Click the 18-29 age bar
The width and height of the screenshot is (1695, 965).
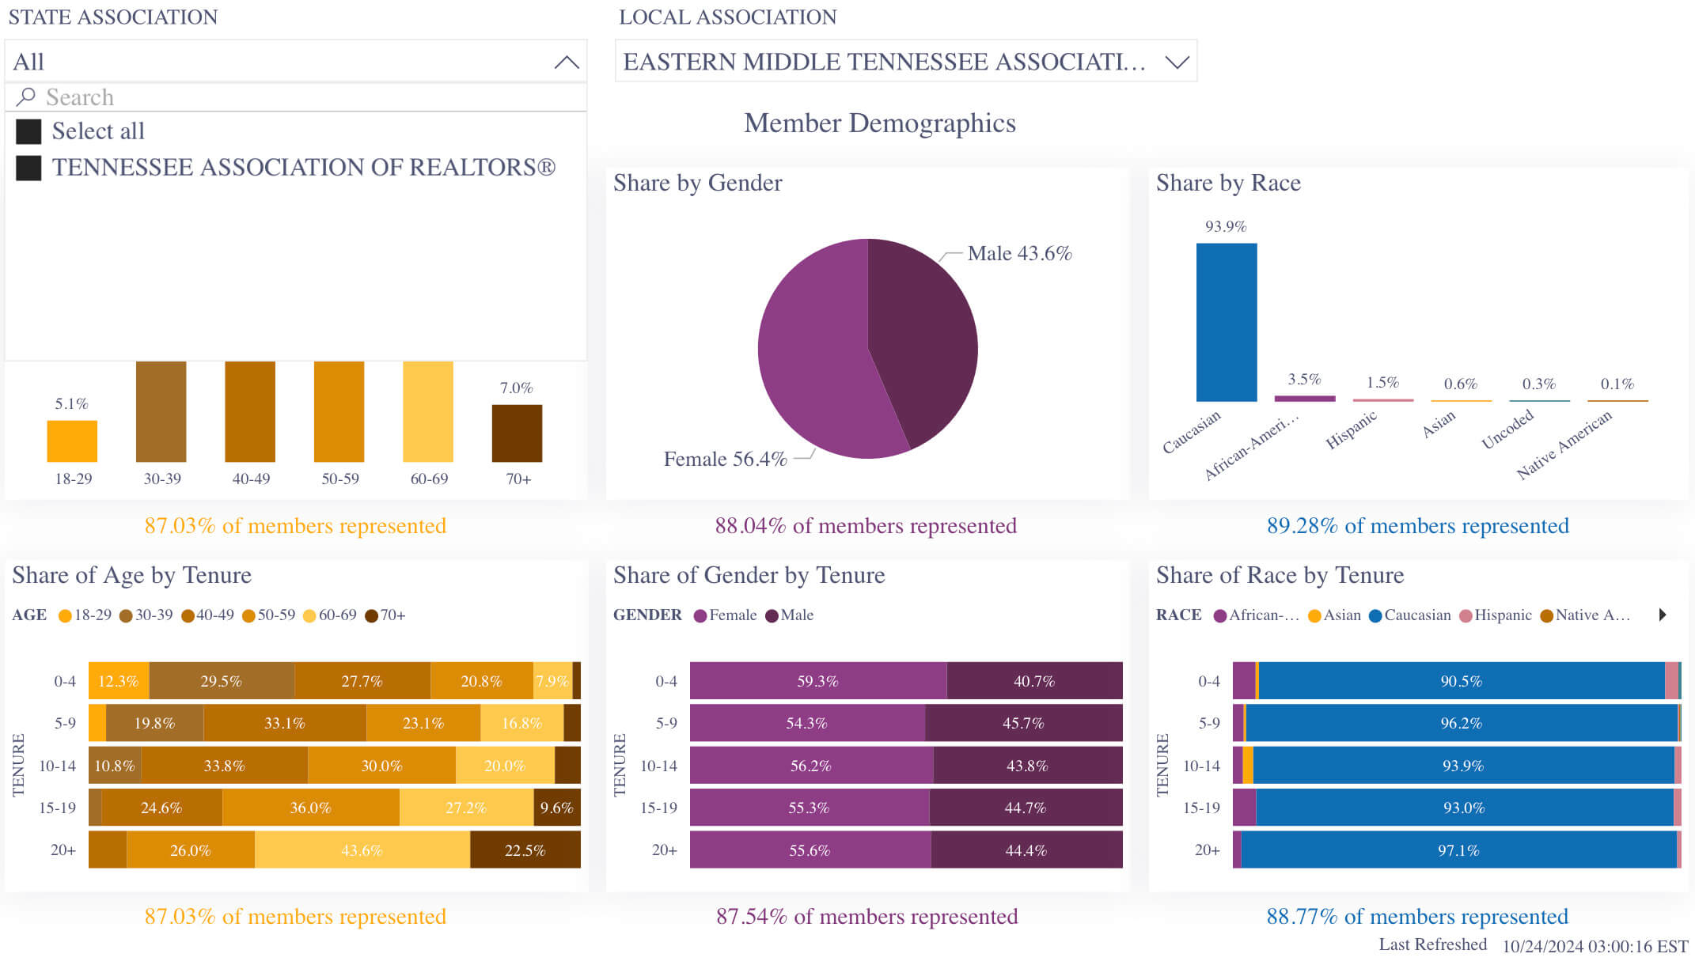(72, 441)
